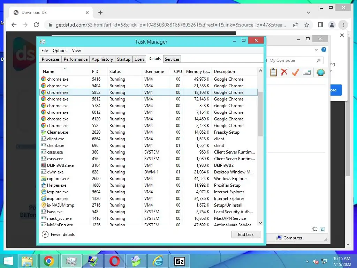Image resolution: width=357 pixels, height=268 pixels.
Task: Select Helper.exe Proxifier Setup row
Action: [x=149, y=185]
